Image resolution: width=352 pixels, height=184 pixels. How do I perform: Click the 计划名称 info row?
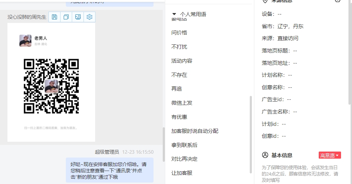(x=277, y=75)
